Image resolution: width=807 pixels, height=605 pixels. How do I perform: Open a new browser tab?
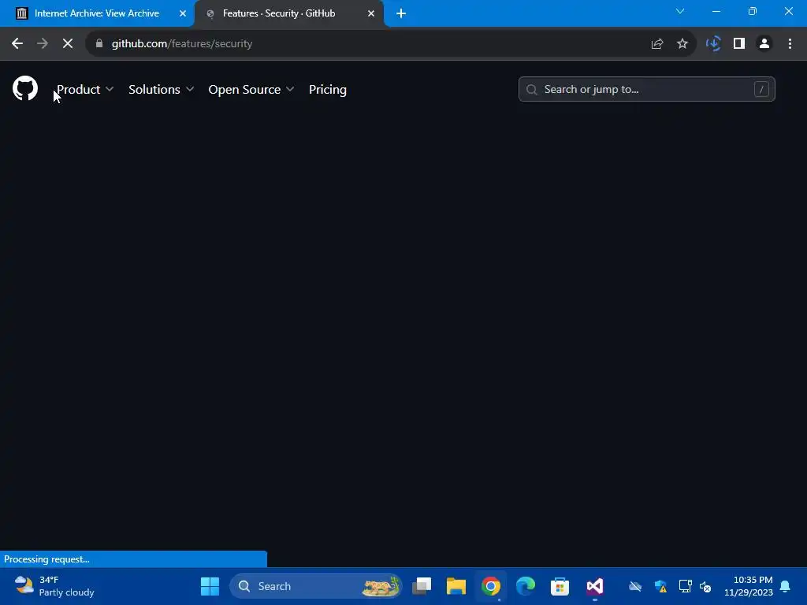click(401, 13)
